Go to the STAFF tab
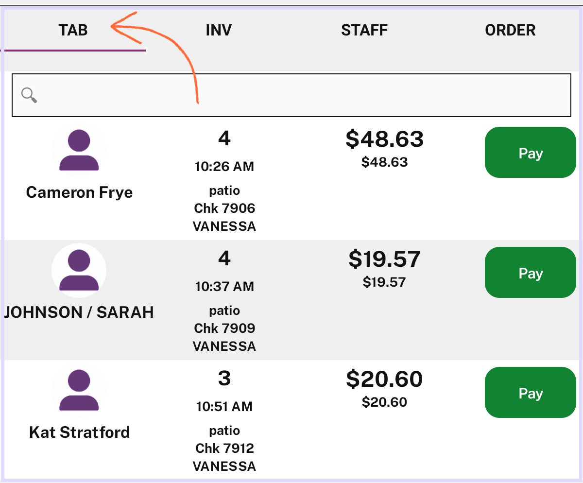Screen dimensions: 583x483 [364, 30]
